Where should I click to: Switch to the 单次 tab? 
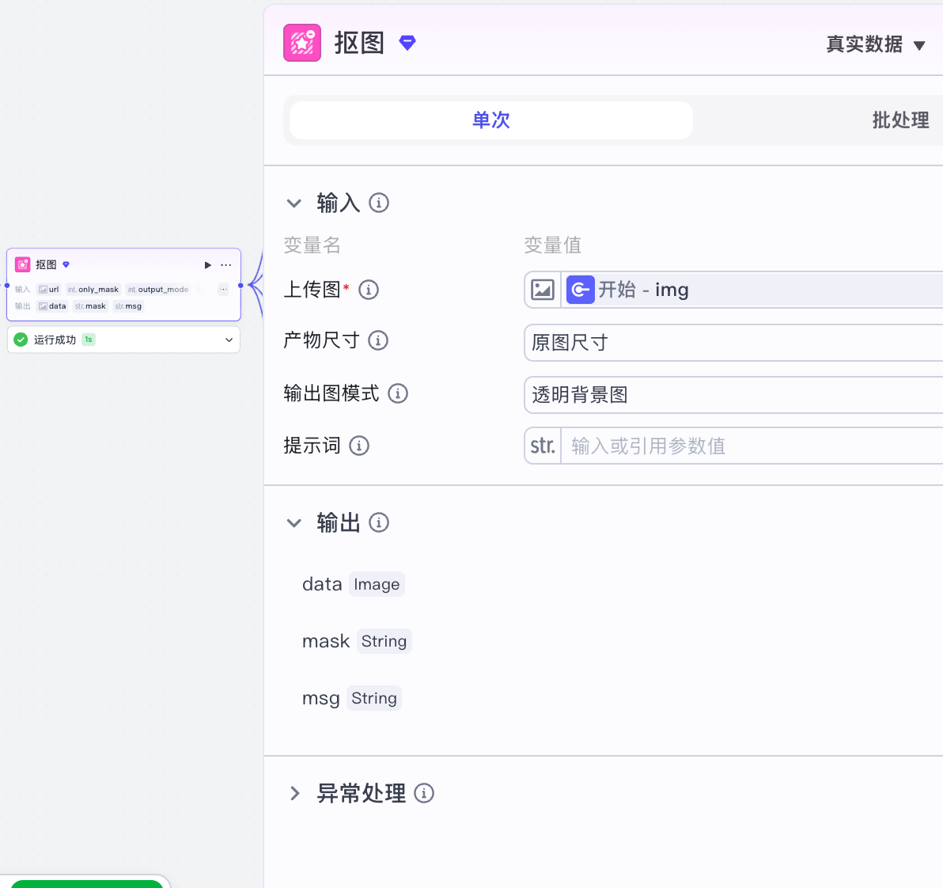tap(491, 120)
